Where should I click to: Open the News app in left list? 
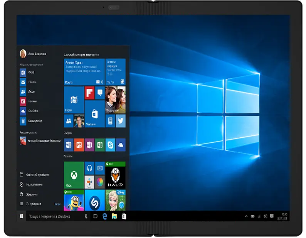(x=29, y=101)
